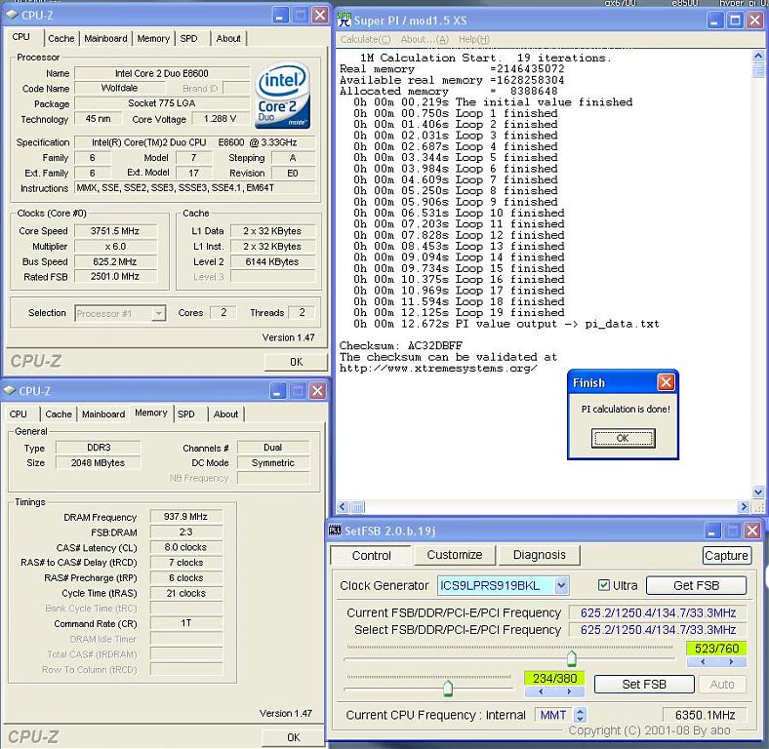
Task: Click the Capture button in SetFSB
Action: pyautogui.click(x=727, y=555)
